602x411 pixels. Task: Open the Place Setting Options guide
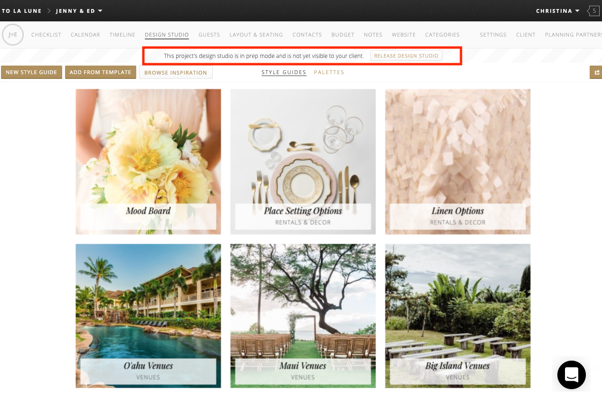303,162
